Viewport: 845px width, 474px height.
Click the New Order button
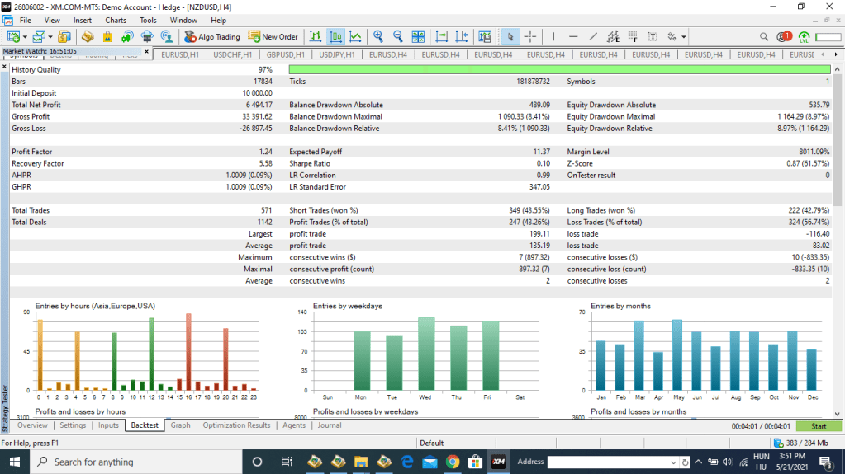[273, 36]
